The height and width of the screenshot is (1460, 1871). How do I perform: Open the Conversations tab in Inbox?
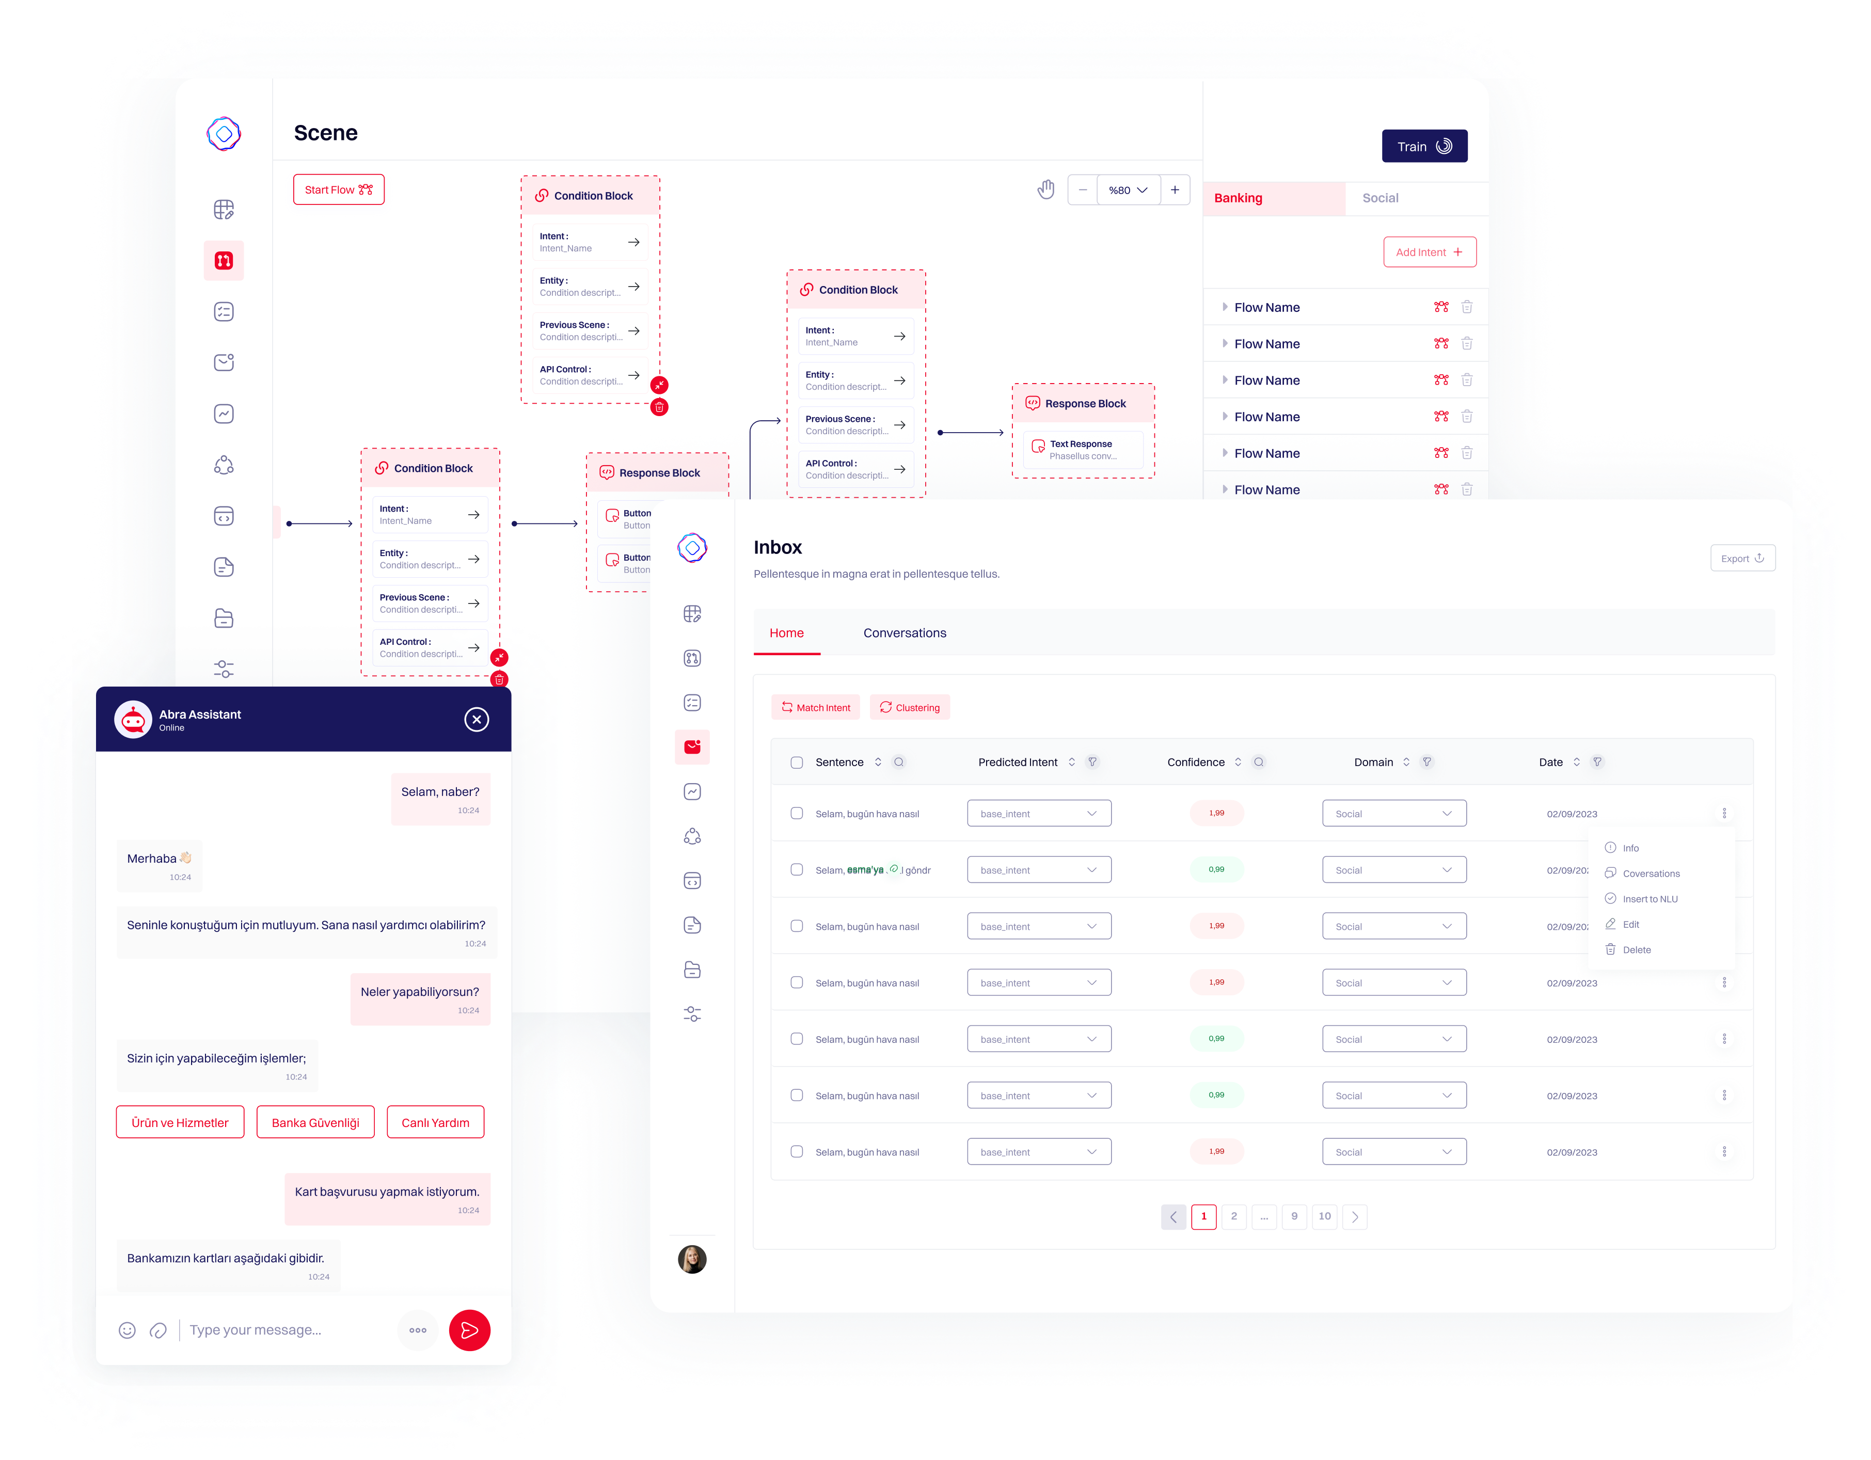click(905, 632)
